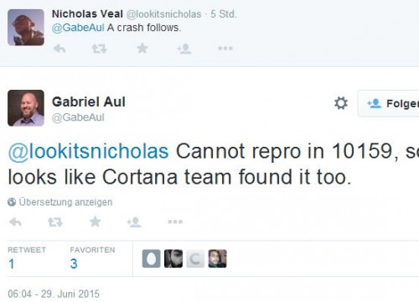The height and width of the screenshot is (302, 419).
Task: Favorite Nicholas Veal's tweet with star
Action: [142, 48]
